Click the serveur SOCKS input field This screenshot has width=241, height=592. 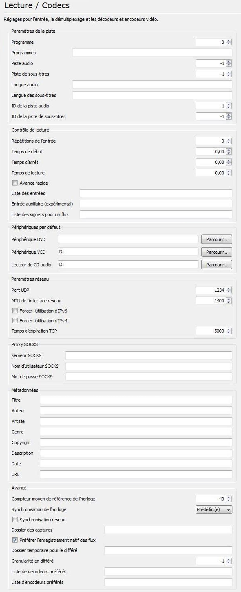[149, 355]
